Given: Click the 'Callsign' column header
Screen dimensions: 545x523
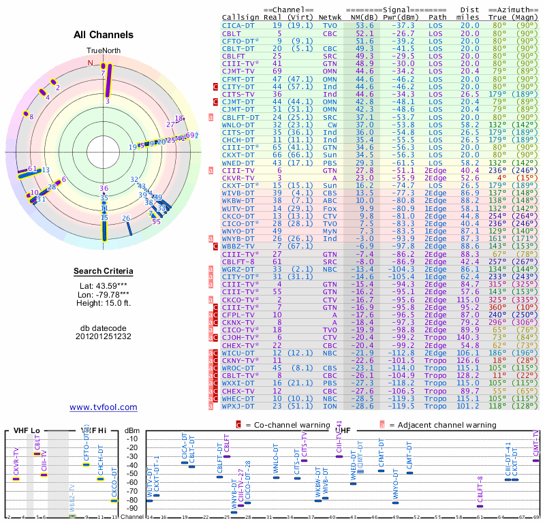Looking at the screenshot, I should tap(240, 18).
